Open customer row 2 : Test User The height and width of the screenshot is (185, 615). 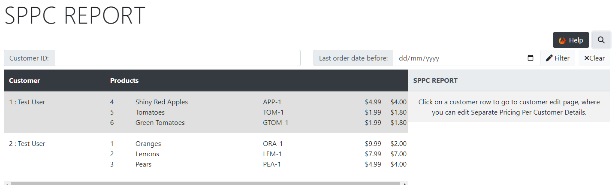click(206, 154)
